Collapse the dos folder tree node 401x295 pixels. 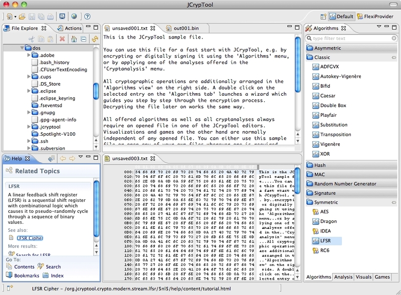pyautogui.click(x=22, y=48)
